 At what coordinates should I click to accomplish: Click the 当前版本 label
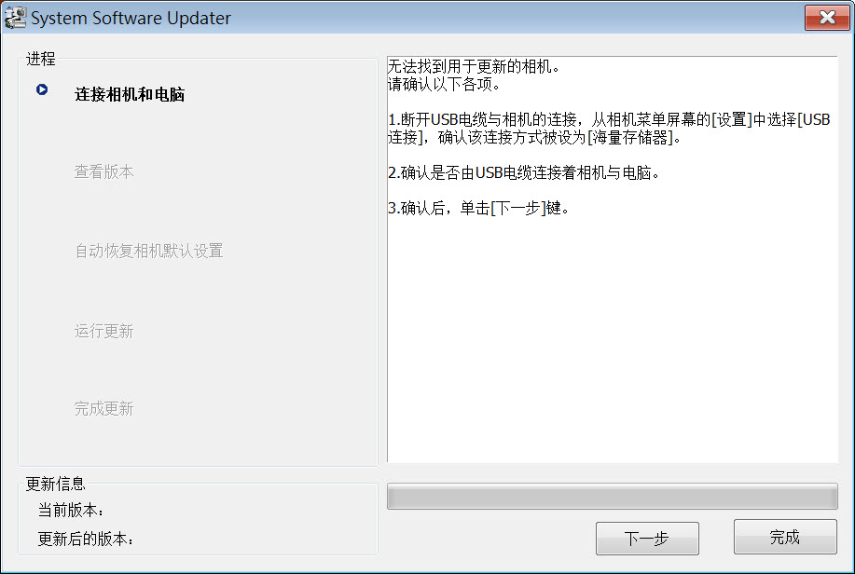(x=70, y=511)
